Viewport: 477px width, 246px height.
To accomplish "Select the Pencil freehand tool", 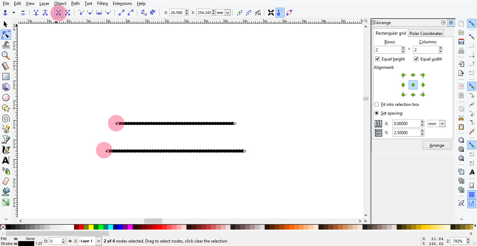I will click(x=6, y=129).
